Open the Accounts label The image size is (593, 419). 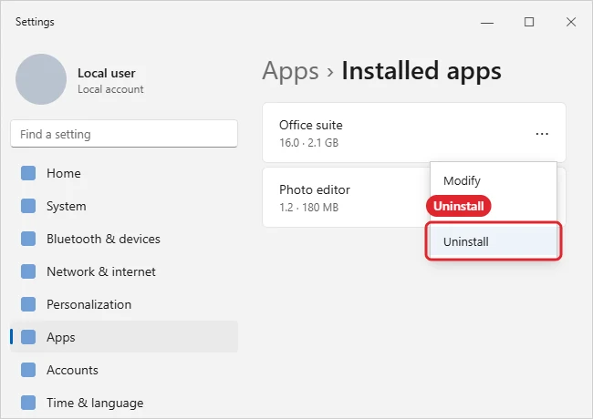coord(72,371)
